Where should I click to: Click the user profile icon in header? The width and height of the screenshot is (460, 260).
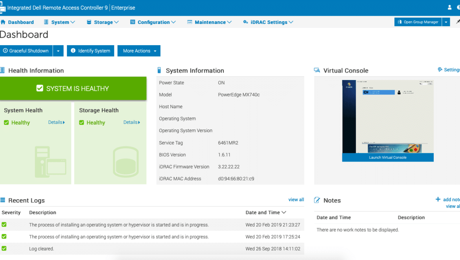(449, 7)
